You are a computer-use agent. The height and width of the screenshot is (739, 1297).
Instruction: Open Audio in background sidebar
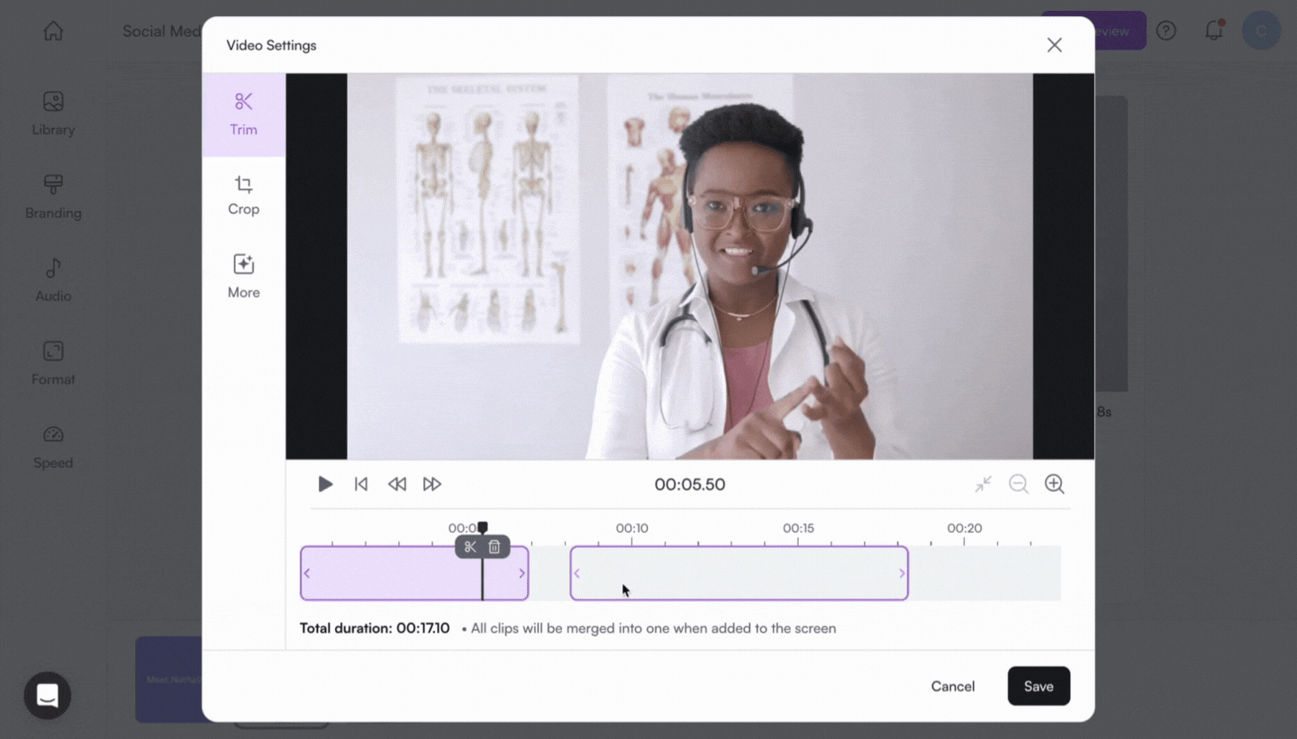pos(53,280)
